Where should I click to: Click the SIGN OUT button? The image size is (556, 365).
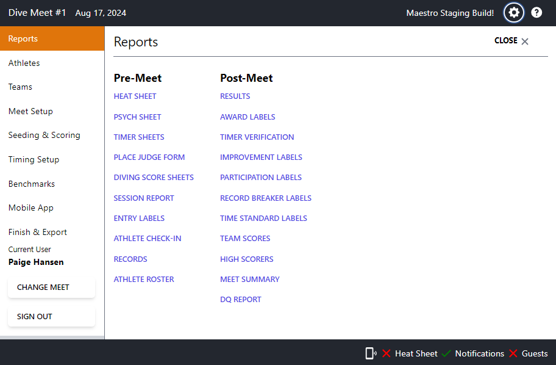[x=51, y=316]
